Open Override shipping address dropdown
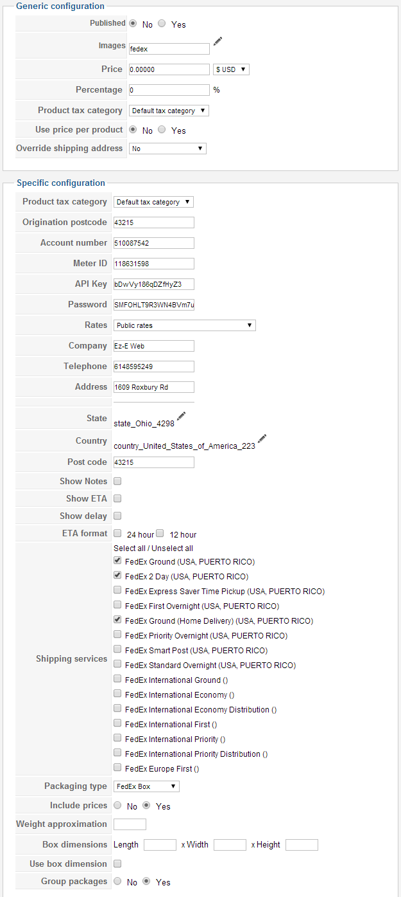401x897 pixels. point(167,149)
